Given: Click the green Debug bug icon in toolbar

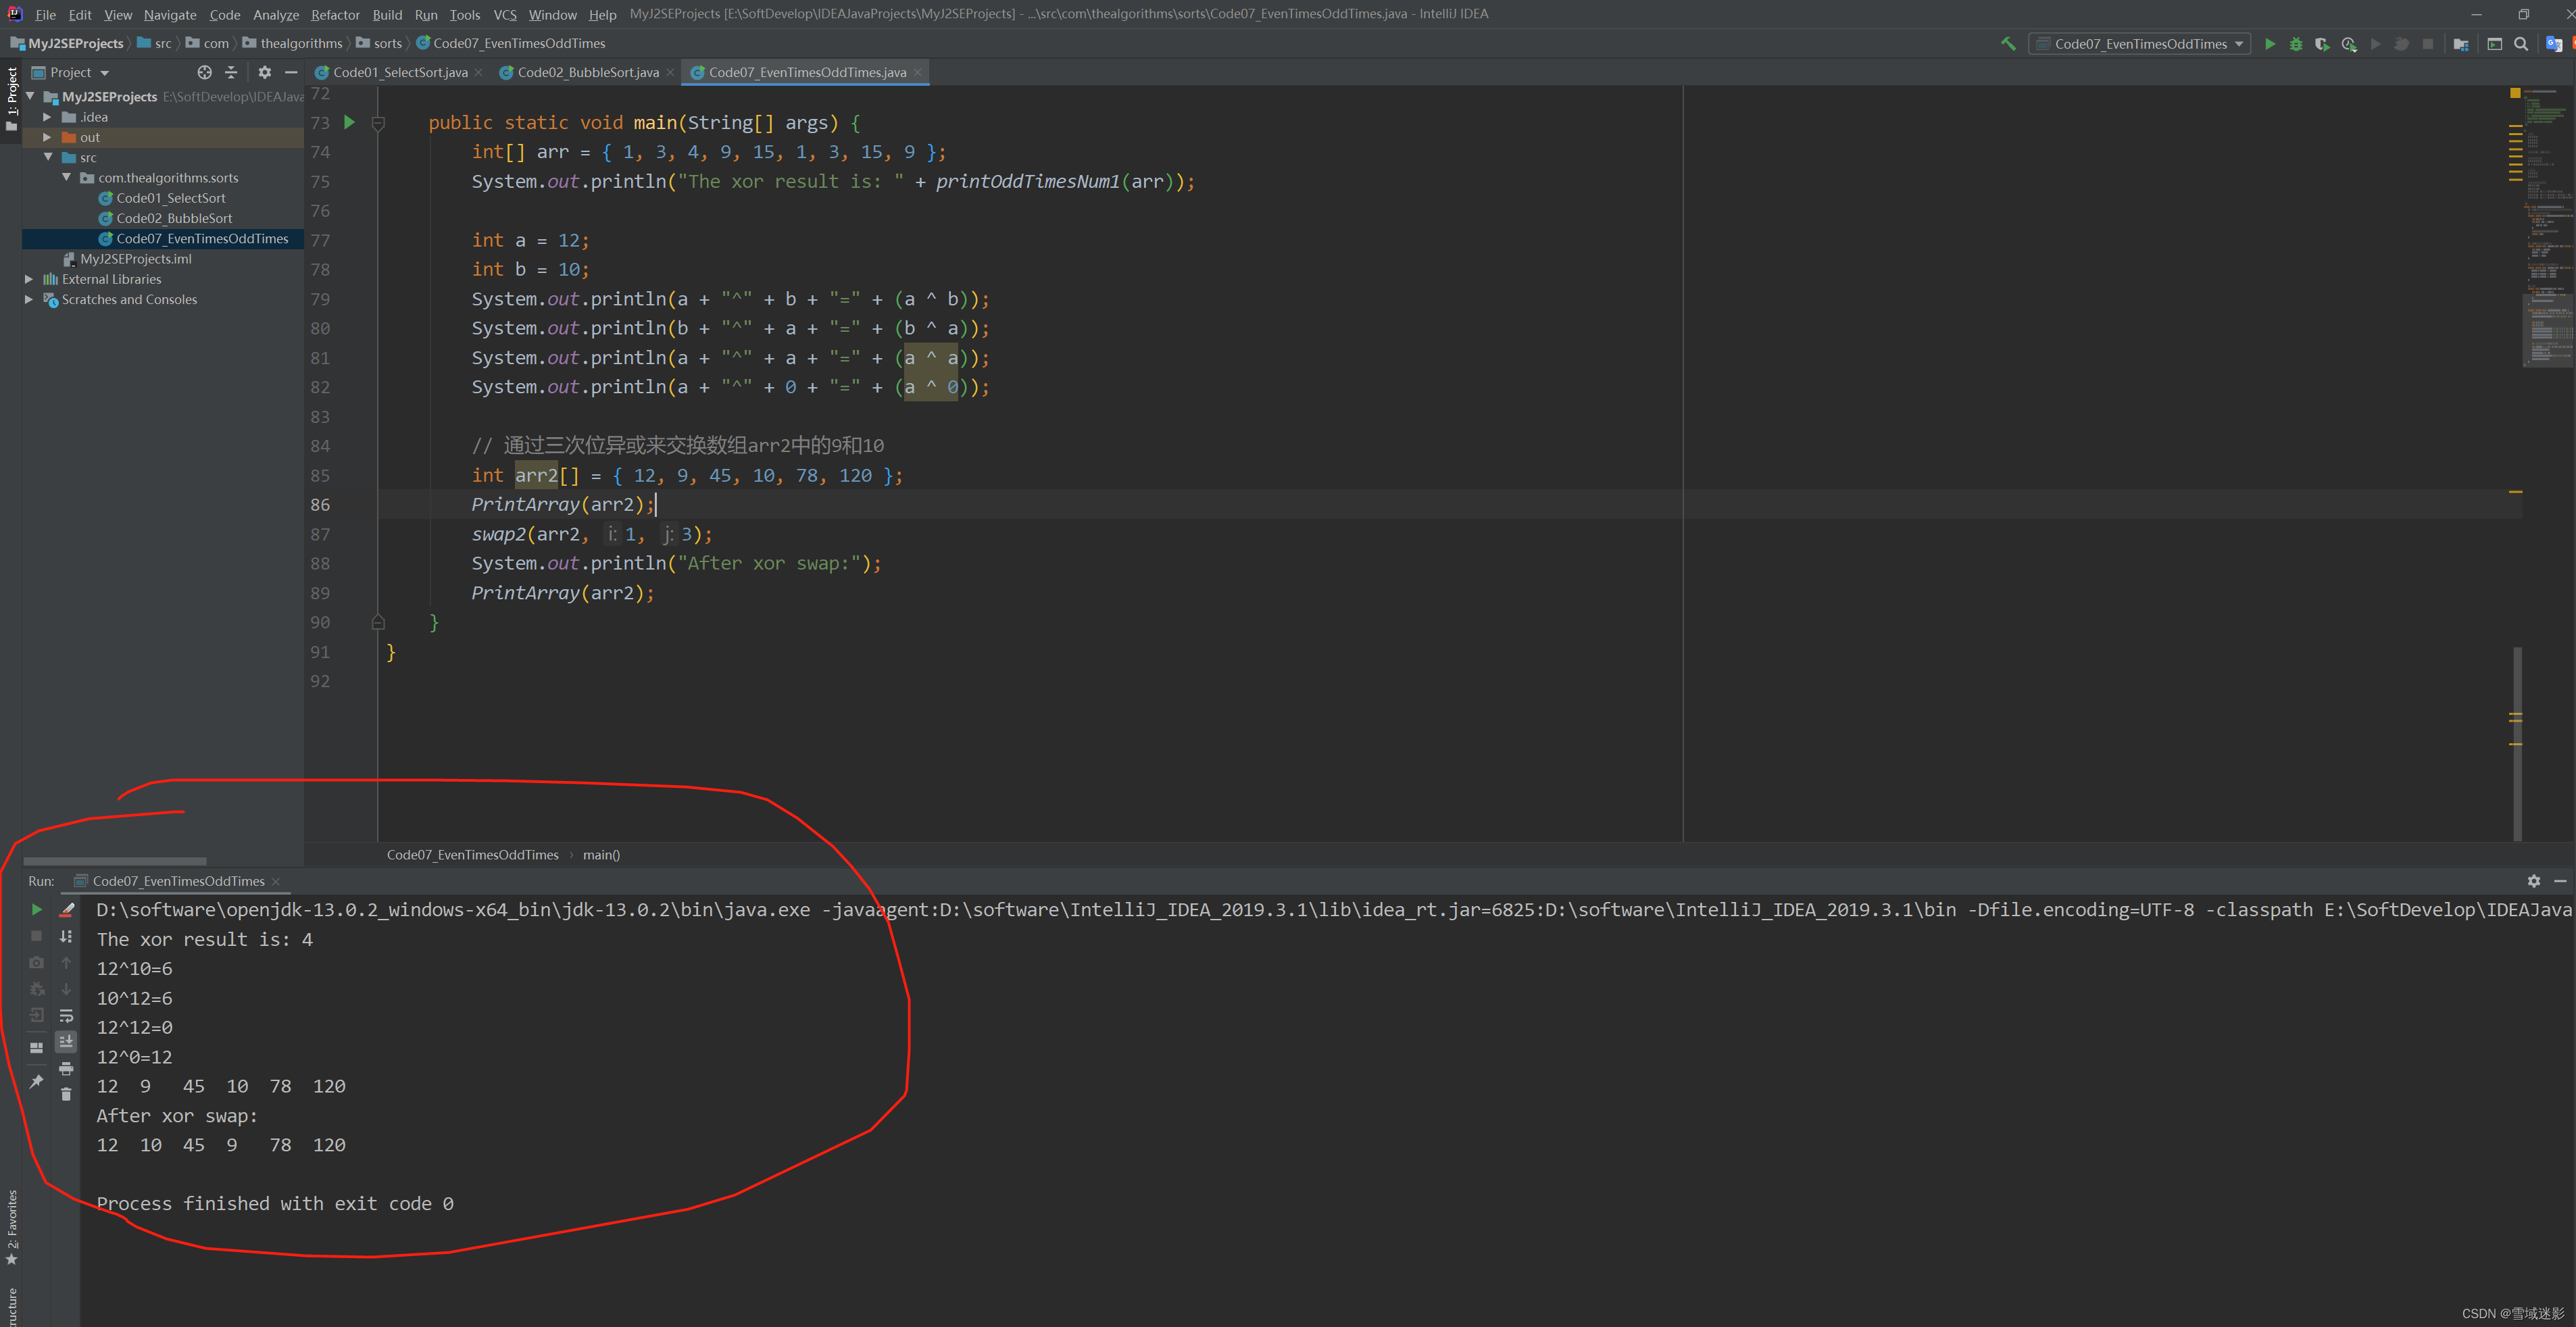Looking at the screenshot, I should [x=2296, y=44].
